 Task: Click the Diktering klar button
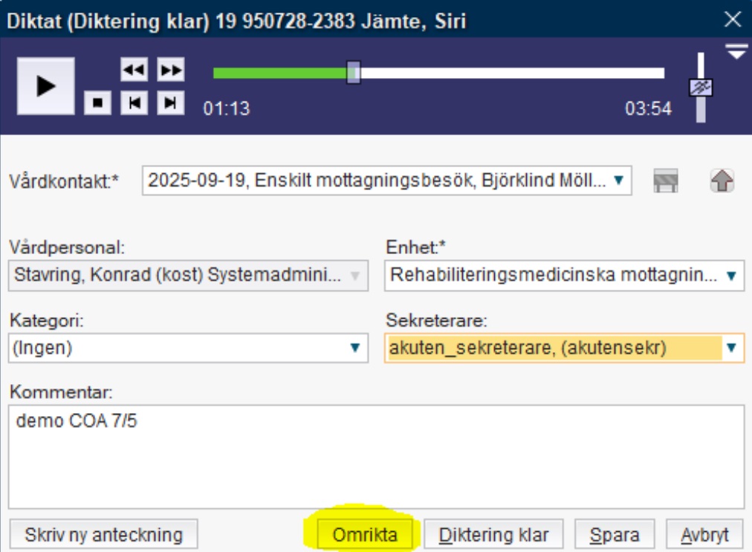493,534
